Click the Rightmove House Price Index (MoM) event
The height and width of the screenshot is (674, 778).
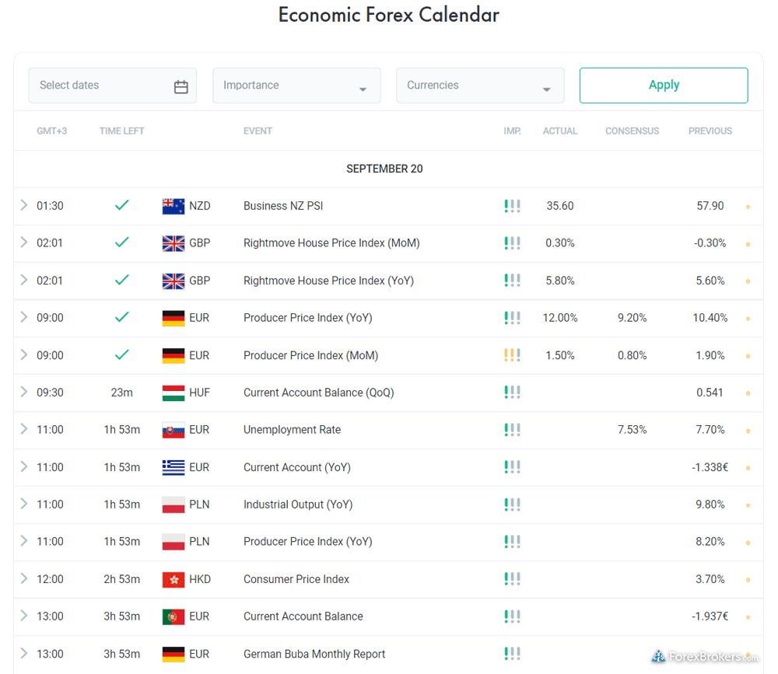(331, 243)
